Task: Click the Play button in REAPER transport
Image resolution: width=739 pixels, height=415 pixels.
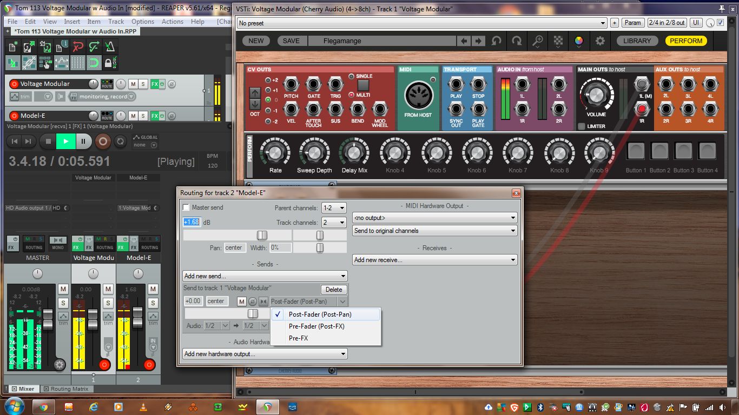Action: point(65,141)
